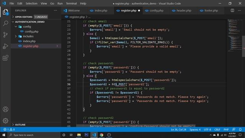
Task: Switch to the Welcome tab
Action: (74, 10)
